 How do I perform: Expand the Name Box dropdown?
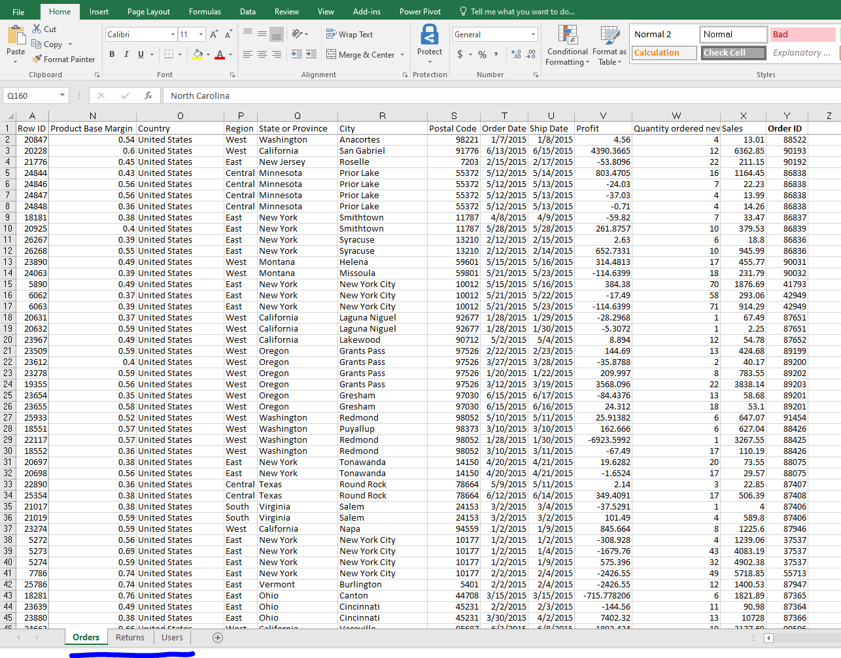[63, 95]
